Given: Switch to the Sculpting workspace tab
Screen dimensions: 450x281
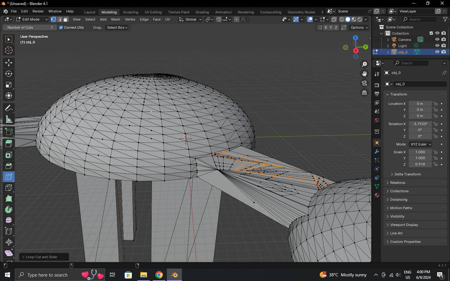Looking at the screenshot, I should coord(131,12).
